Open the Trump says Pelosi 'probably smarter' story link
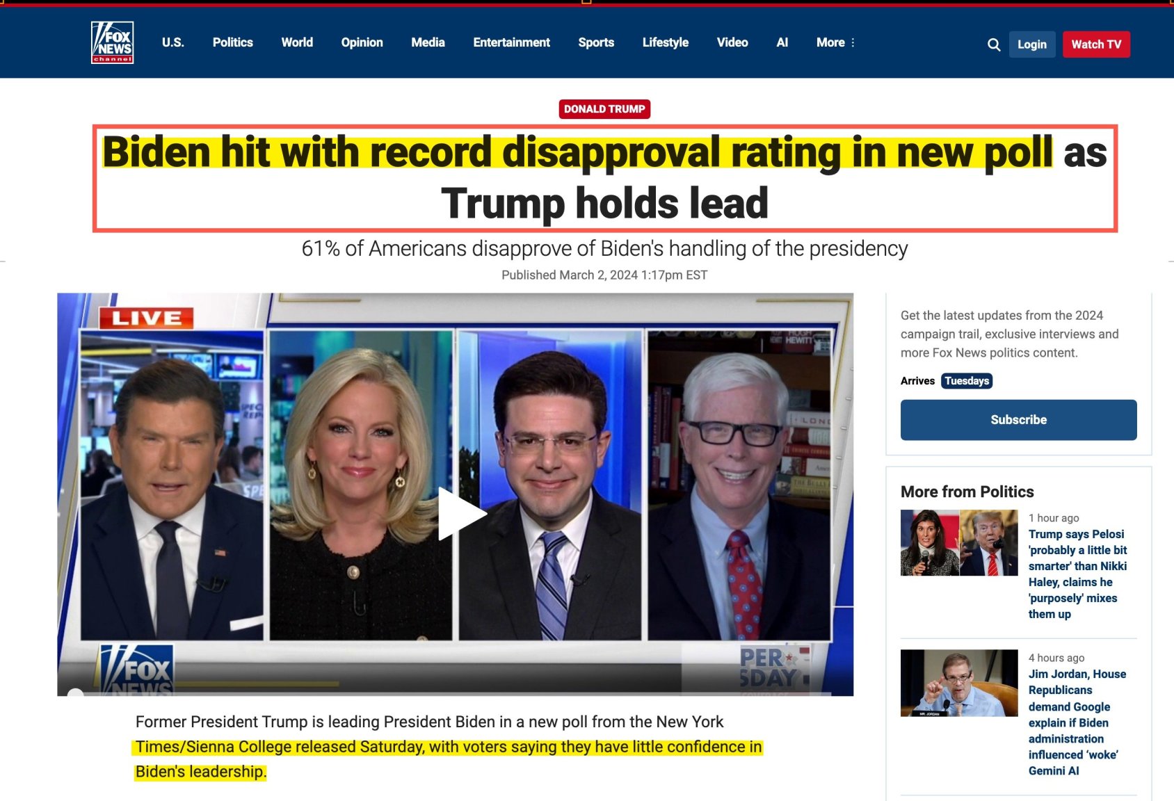1174x801 pixels. (1077, 574)
